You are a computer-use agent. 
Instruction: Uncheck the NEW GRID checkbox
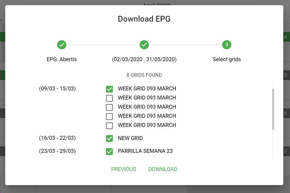click(109, 139)
